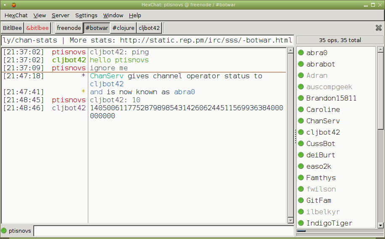
Task: Click the green status dot beside abrabot
Action: pyautogui.click(x=301, y=64)
